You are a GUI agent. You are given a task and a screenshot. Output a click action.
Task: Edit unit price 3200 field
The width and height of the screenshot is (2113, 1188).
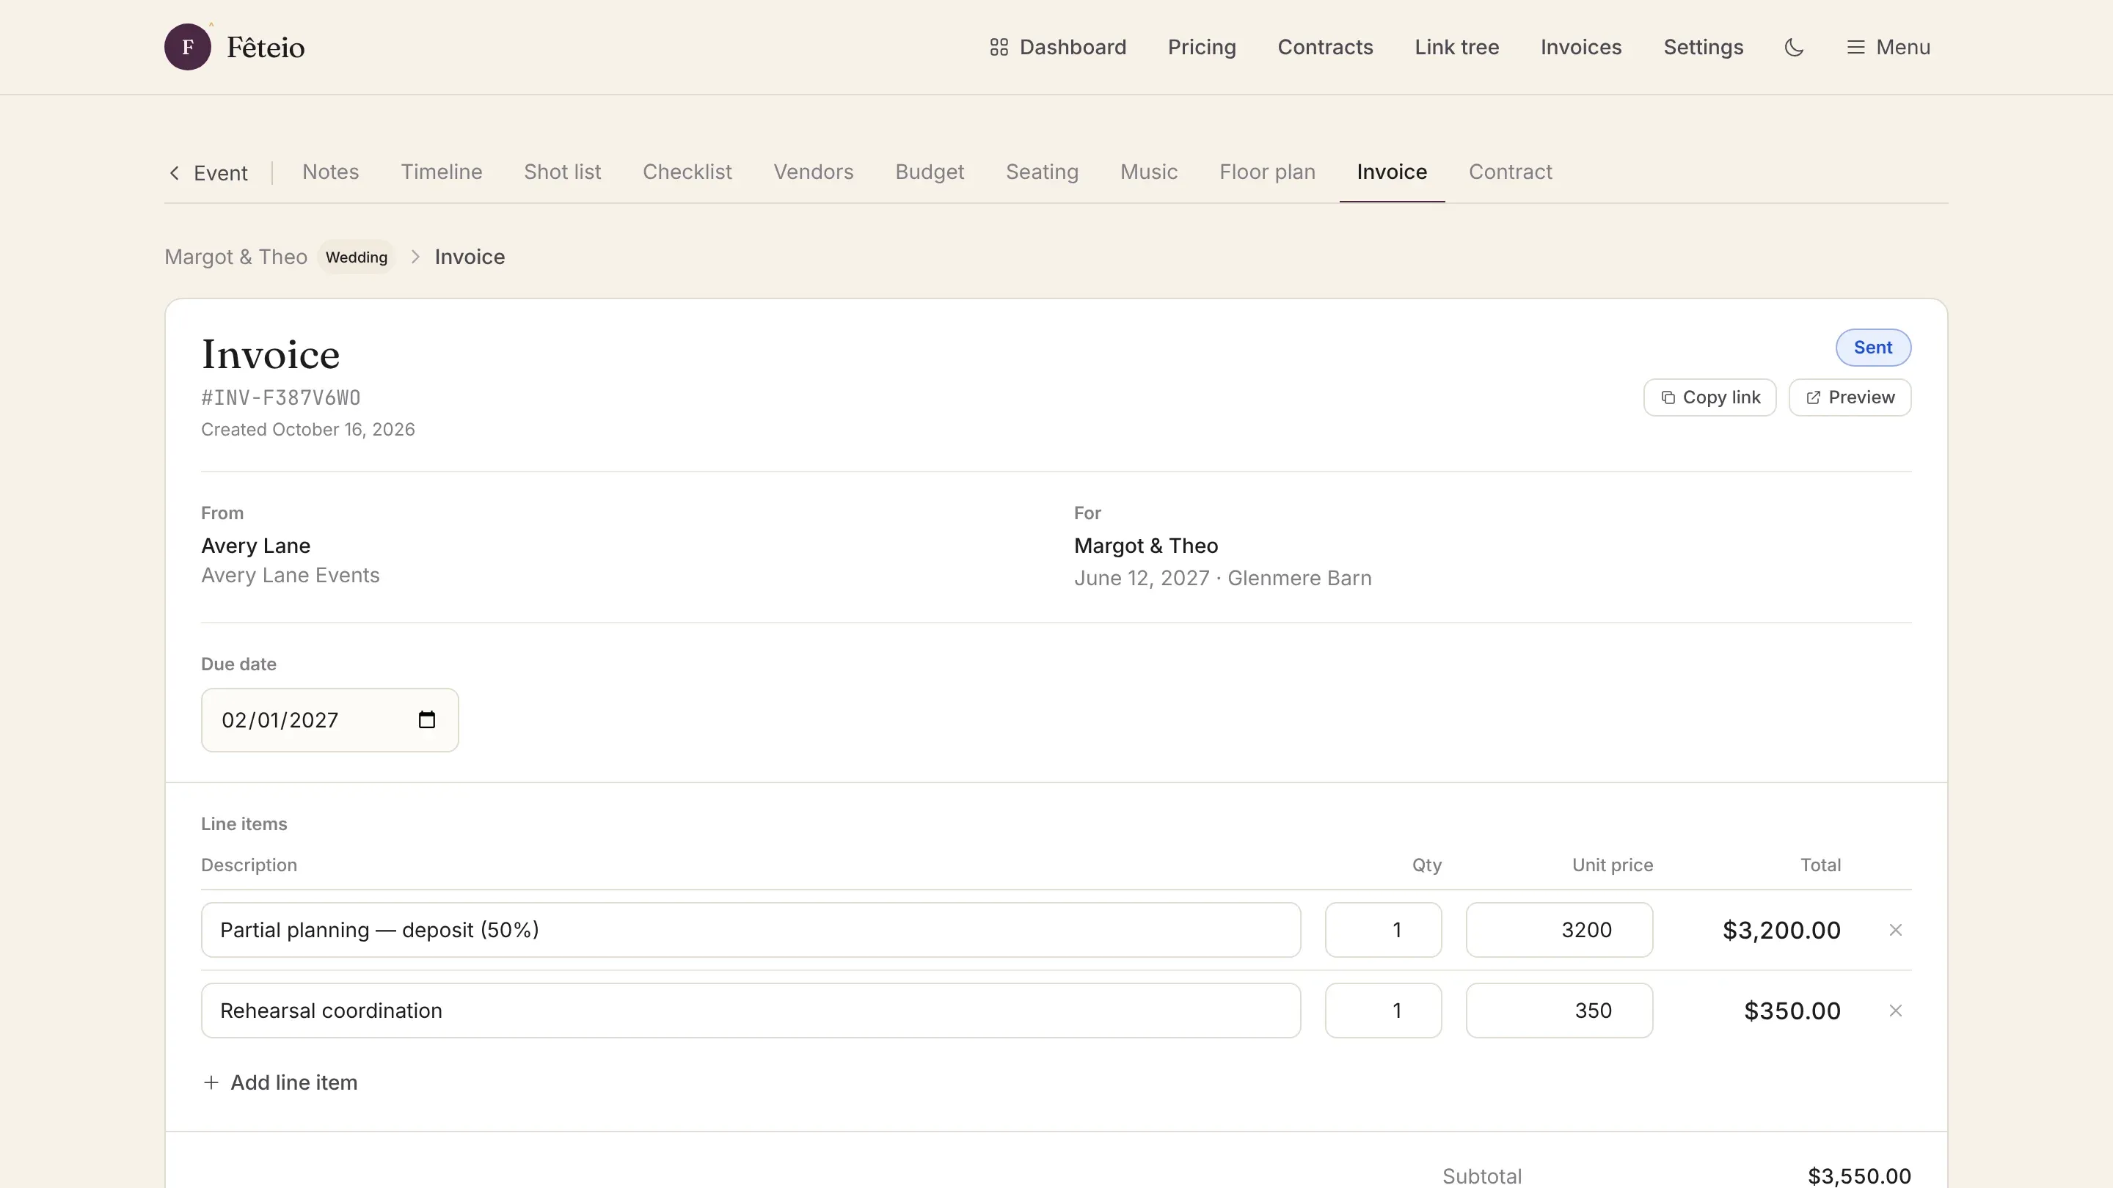click(x=1559, y=930)
